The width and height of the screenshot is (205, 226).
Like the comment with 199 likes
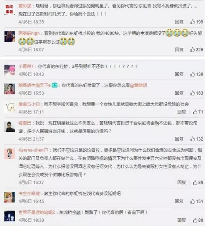pyautogui.click(x=193, y=22)
